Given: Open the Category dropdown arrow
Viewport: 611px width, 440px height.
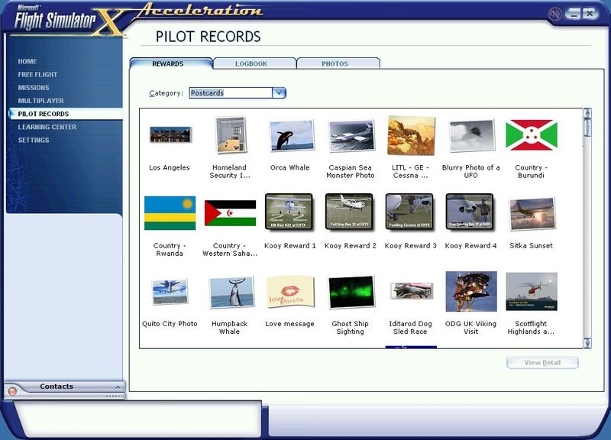Looking at the screenshot, I should pyautogui.click(x=279, y=93).
